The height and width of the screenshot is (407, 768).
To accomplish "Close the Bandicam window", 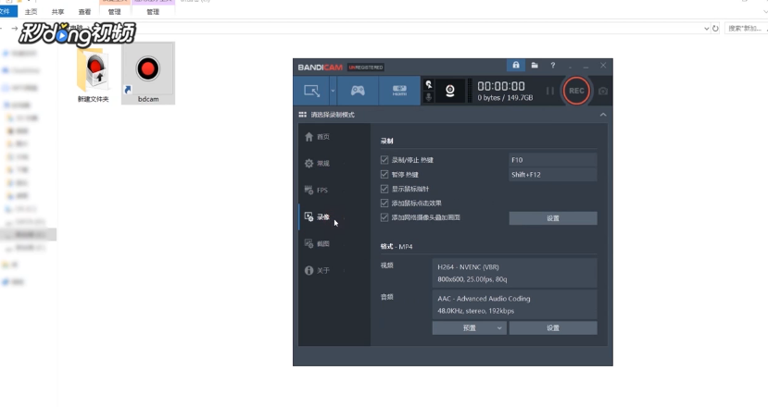I will (603, 65).
